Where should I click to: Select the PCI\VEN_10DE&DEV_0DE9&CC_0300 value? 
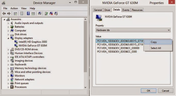117,52
